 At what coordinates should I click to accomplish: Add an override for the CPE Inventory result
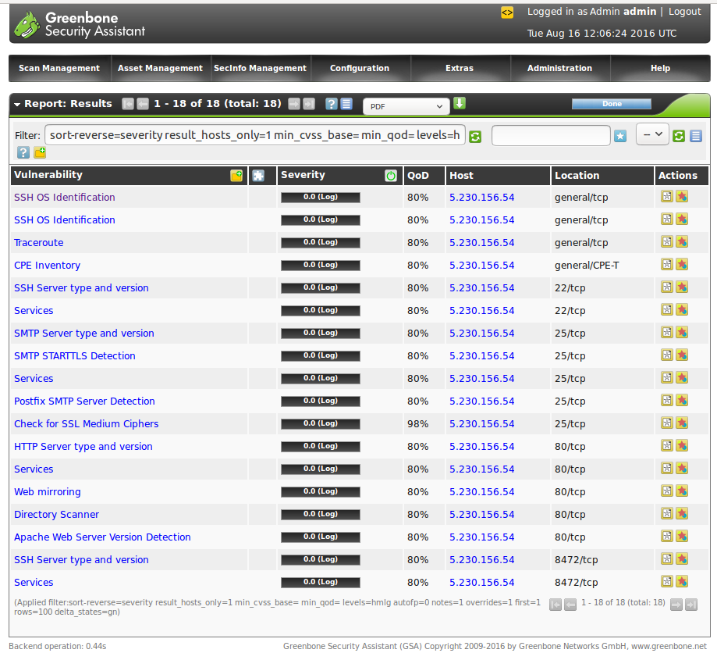point(682,265)
